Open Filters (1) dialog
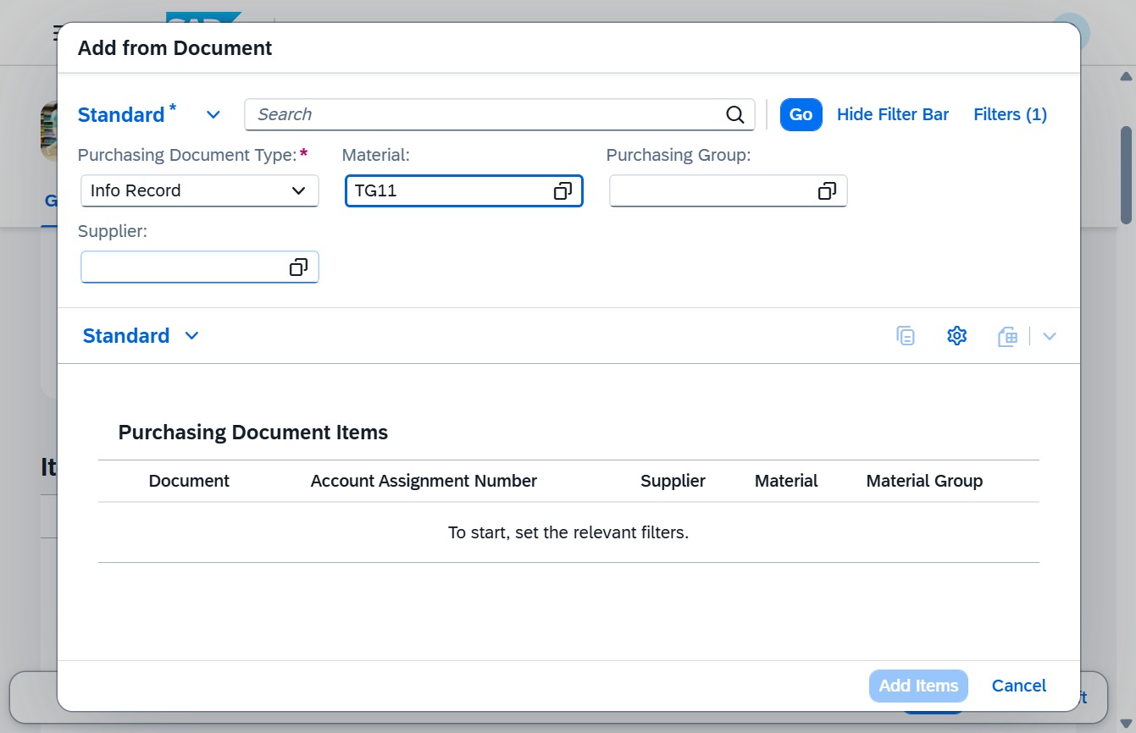Viewport: 1136px width, 733px height. (x=1010, y=114)
